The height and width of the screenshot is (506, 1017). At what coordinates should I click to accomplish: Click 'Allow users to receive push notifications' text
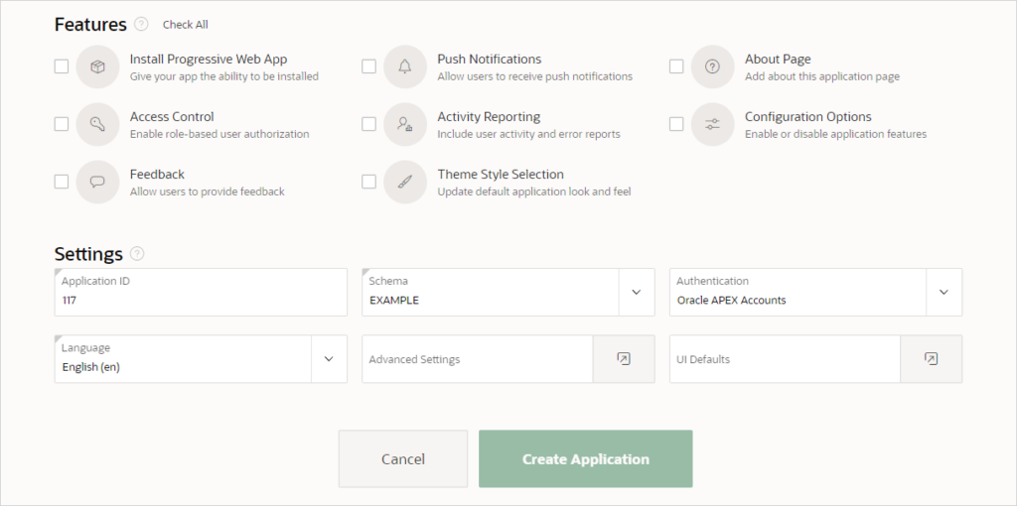pyautogui.click(x=534, y=76)
